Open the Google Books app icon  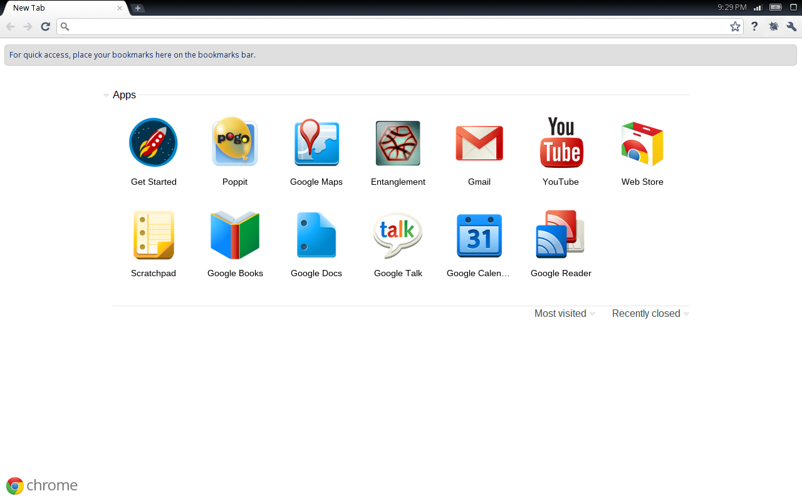235,235
